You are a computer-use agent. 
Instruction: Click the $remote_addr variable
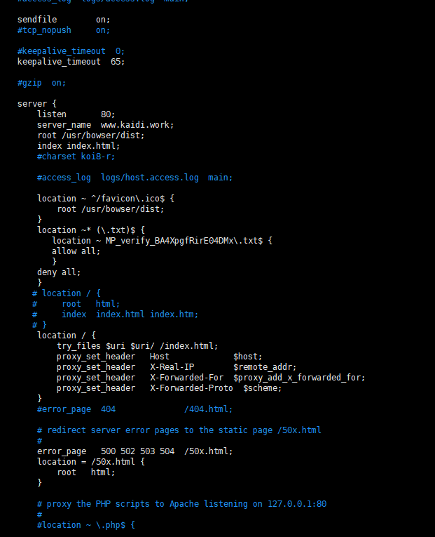265,367
